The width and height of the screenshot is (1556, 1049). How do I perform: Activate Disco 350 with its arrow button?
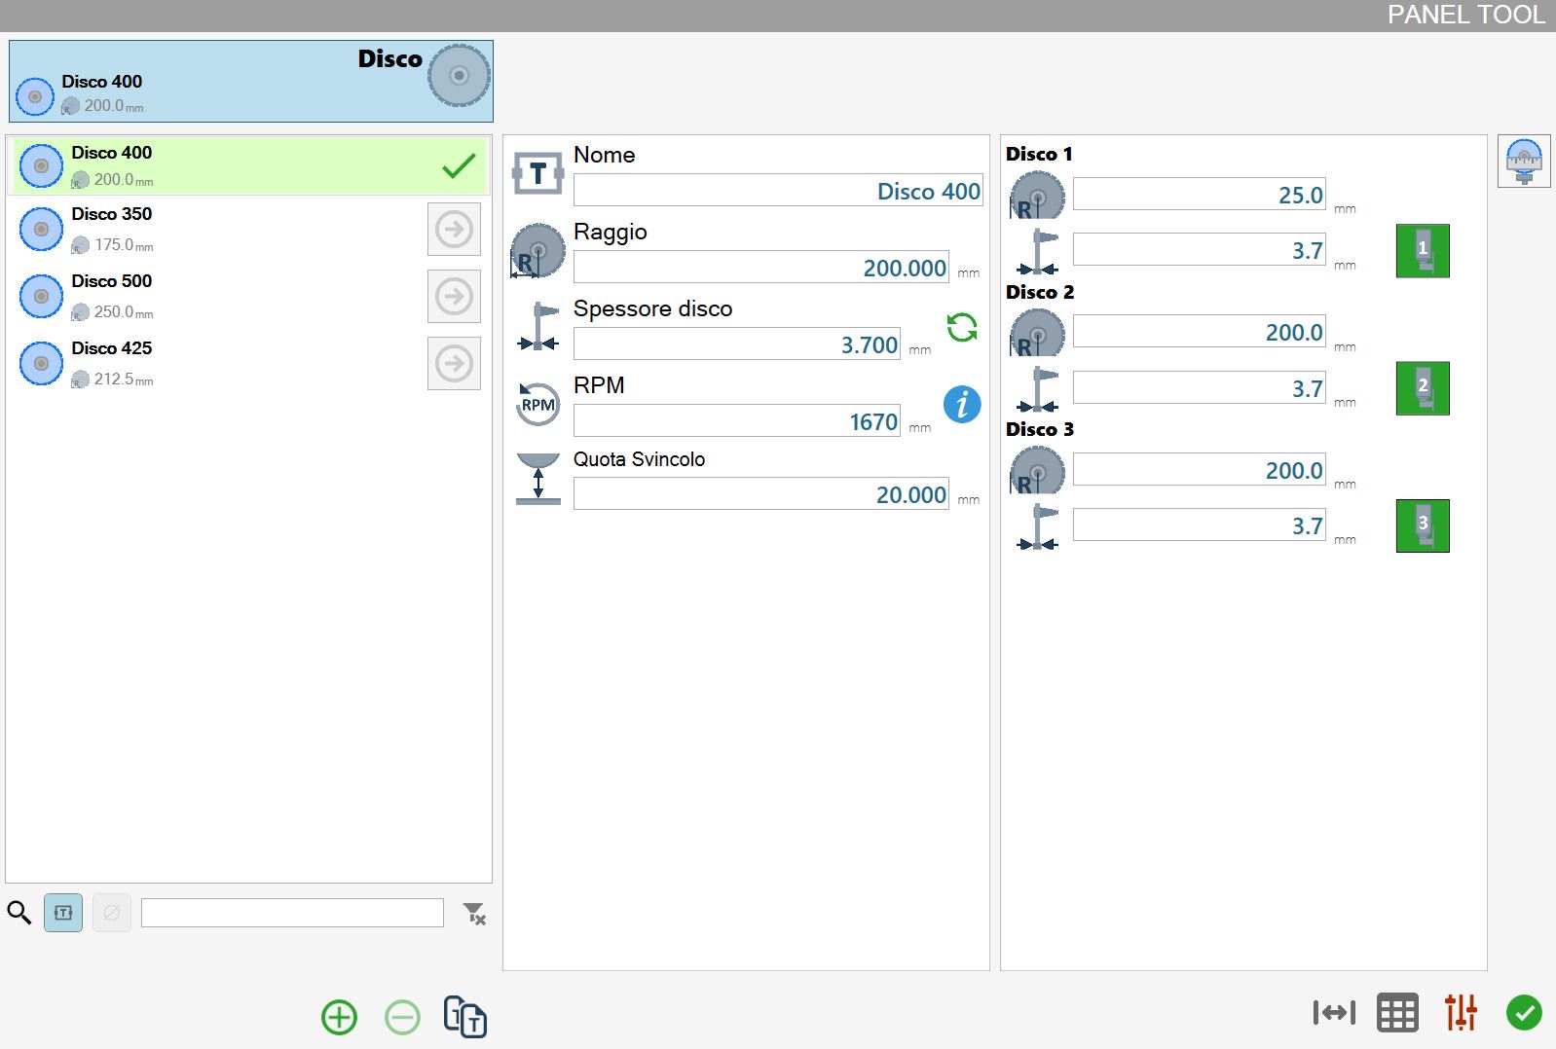pyautogui.click(x=454, y=230)
